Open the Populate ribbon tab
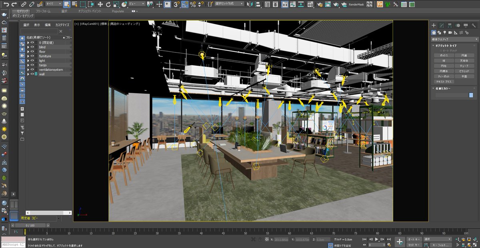 click(x=118, y=11)
